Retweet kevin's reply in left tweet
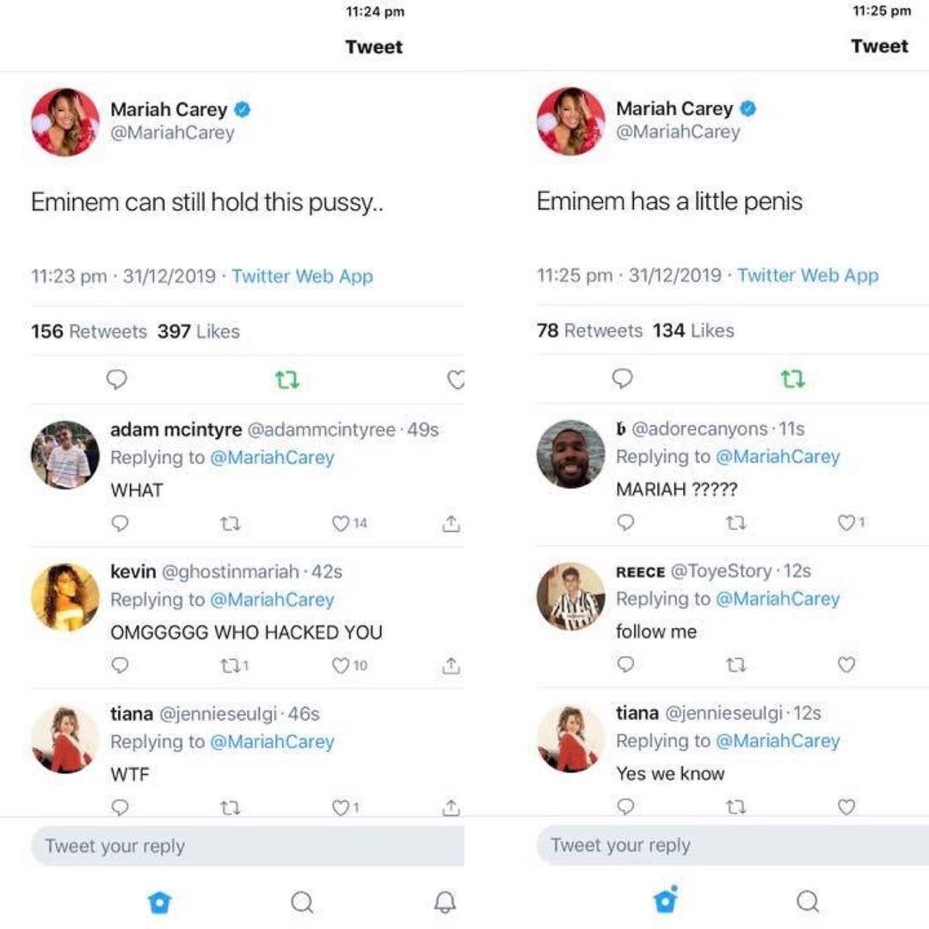Viewport: 929px width, 929px height. [228, 665]
